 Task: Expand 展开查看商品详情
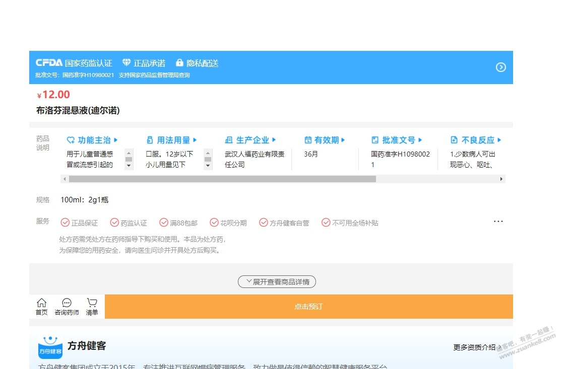click(277, 282)
